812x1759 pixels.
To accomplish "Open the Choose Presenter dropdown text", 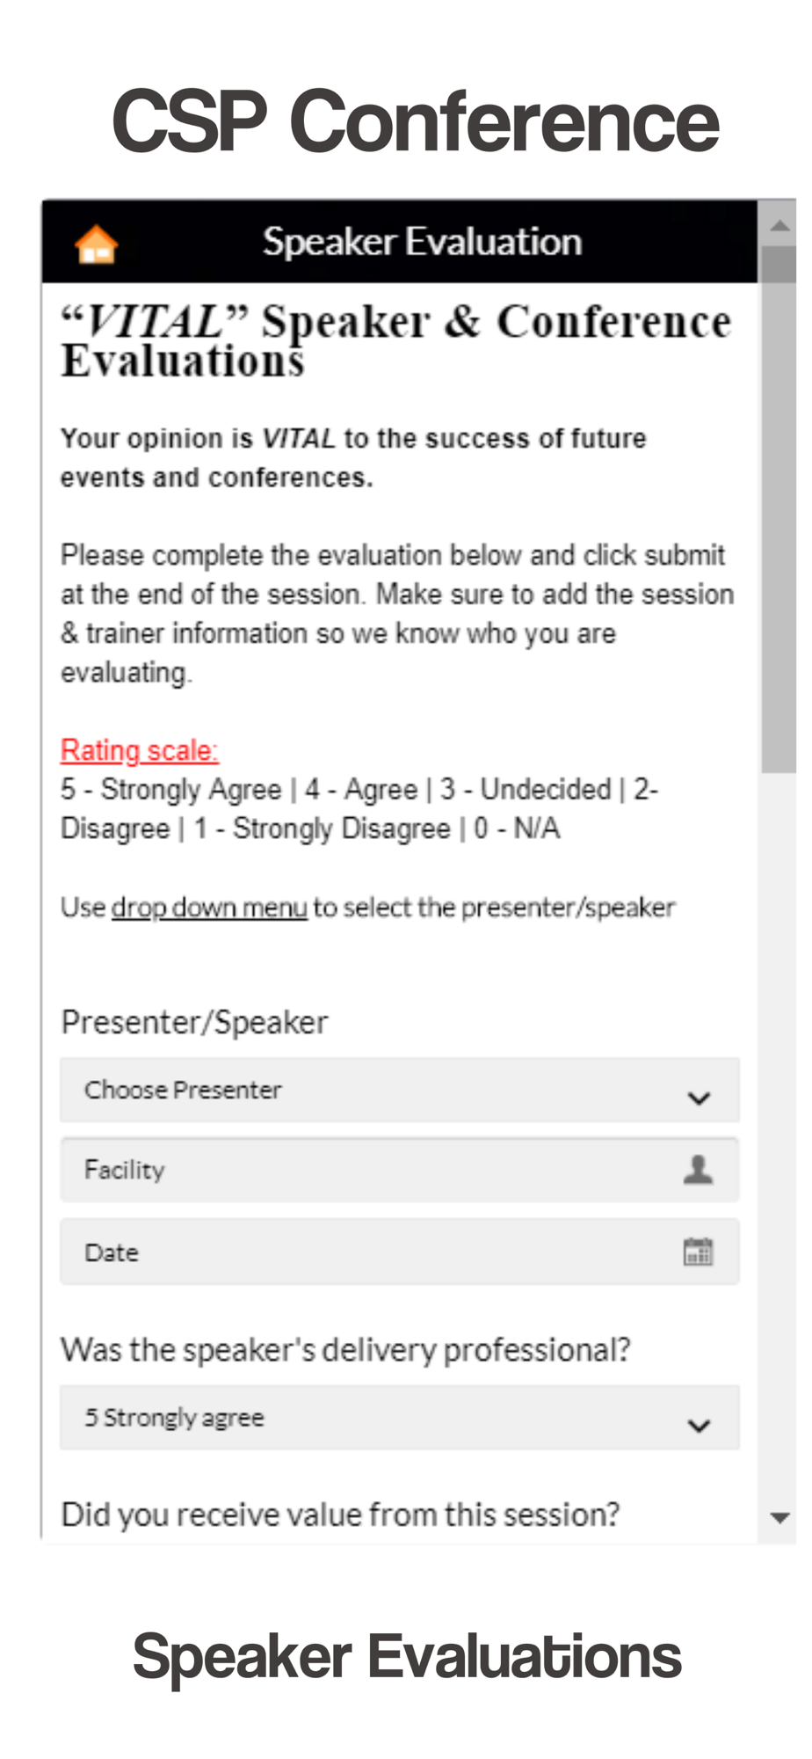I will coord(183,1090).
